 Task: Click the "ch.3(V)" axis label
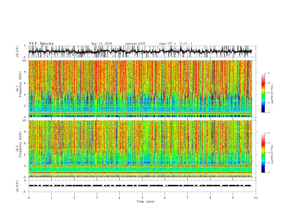click(17, 186)
